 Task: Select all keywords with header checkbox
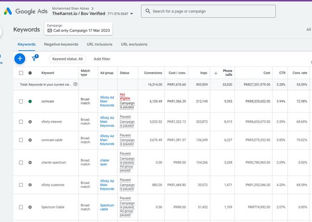21,73
